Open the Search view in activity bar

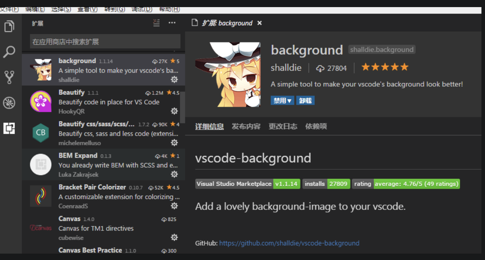coord(9,52)
